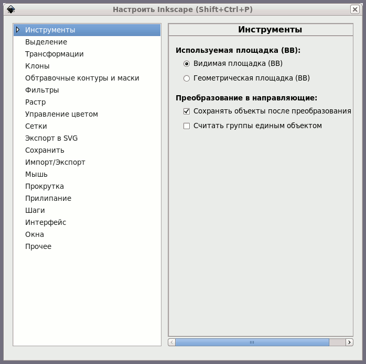The image size is (366, 364).
Task: Open the Экспорт в SVG page
Action: pos(51,138)
